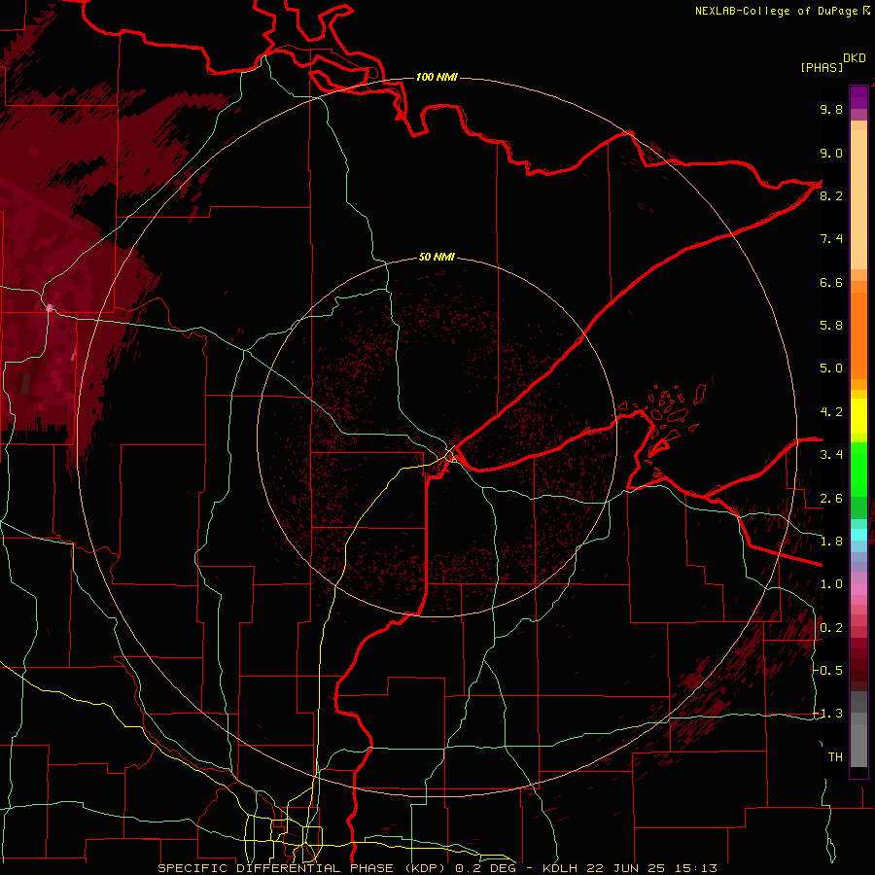The image size is (875, 875).
Task: Click the [PHAS] legend heading
Action: pos(822,67)
